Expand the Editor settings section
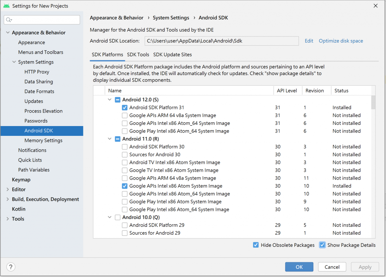The image size is (386, 277). (x=8, y=189)
